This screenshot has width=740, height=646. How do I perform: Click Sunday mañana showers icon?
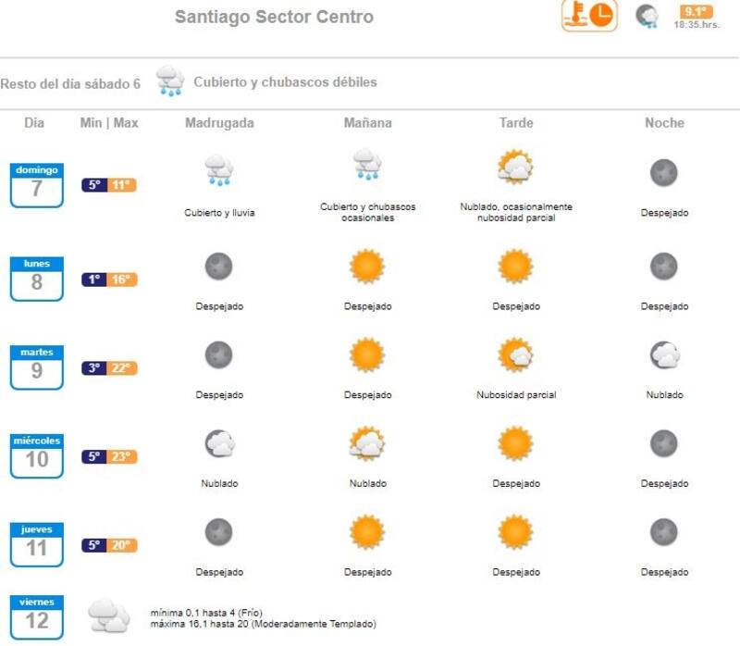click(x=367, y=165)
